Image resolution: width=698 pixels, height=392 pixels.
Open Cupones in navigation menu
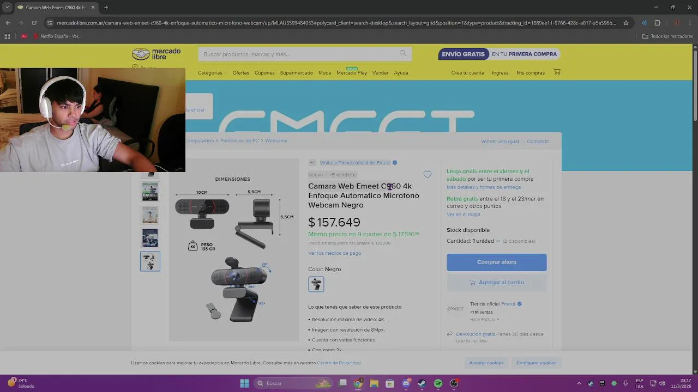(264, 73)
